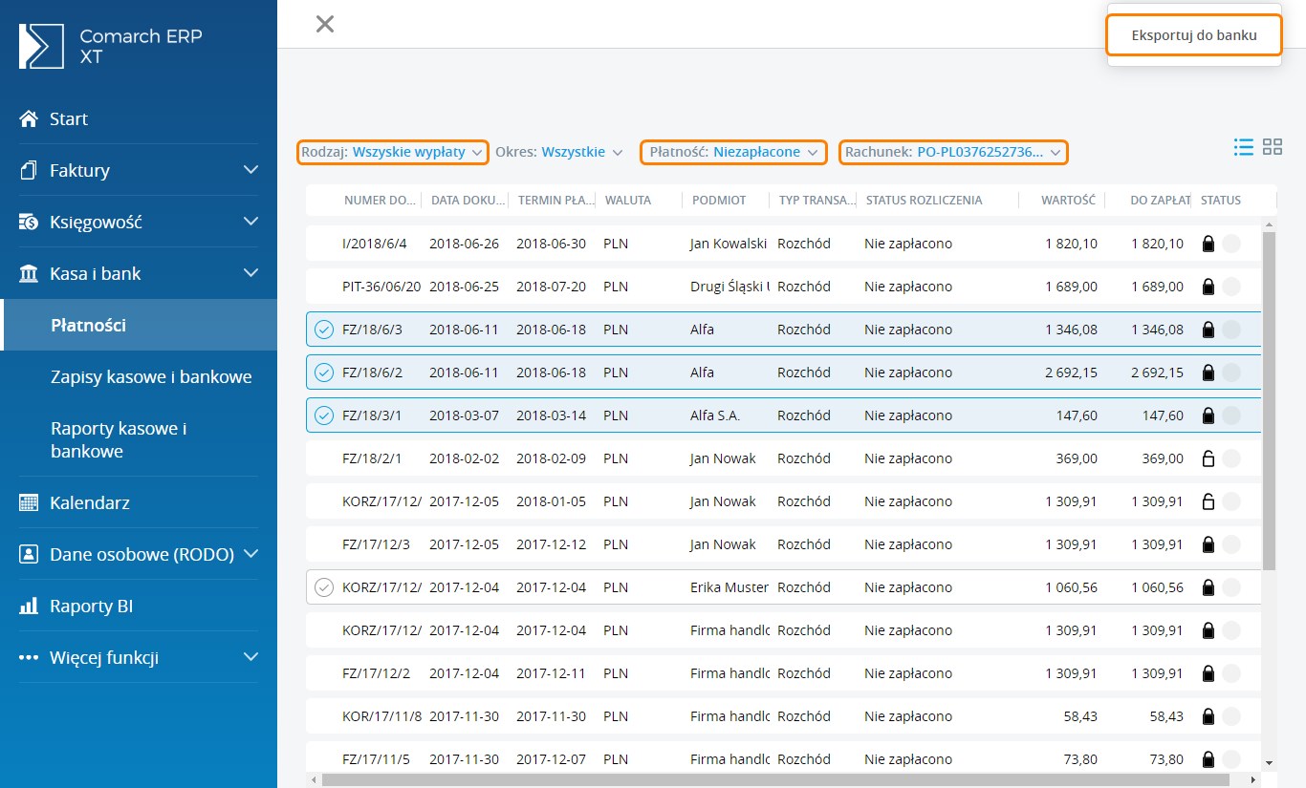Click the Kasa i bank building icon

[x=29, y=273]
